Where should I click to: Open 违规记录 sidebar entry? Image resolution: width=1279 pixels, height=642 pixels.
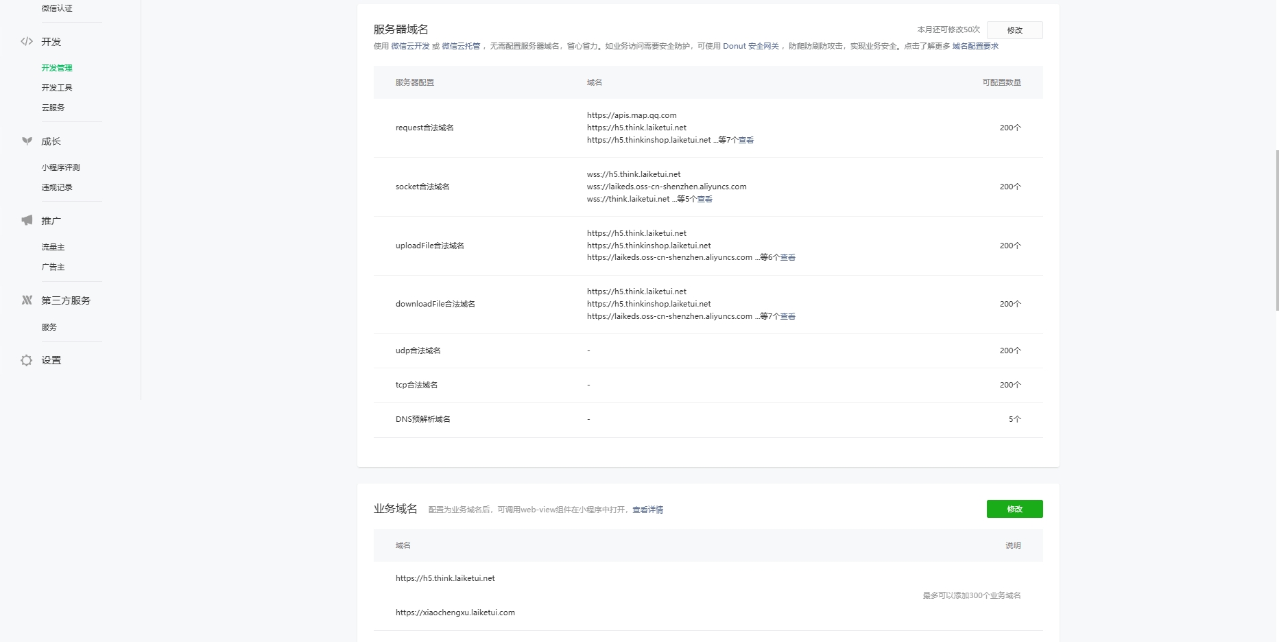click(57, 187)
